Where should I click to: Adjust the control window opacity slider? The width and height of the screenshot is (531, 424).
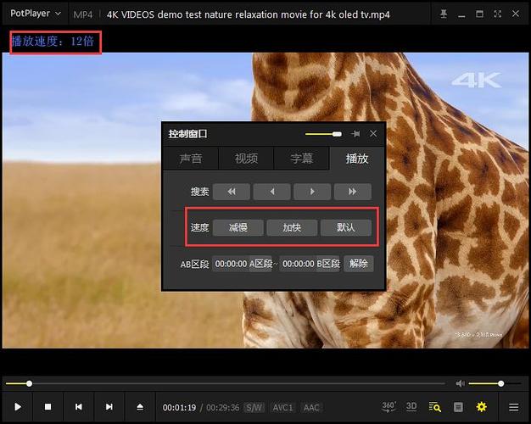point(323,134)
